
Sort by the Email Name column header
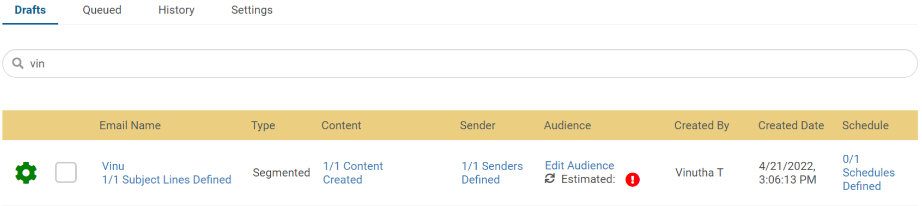click(130, 125)
